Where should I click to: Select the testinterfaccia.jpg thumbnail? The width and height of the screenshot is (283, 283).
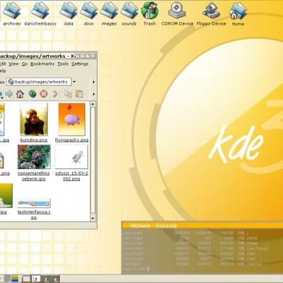pos(34,203)
